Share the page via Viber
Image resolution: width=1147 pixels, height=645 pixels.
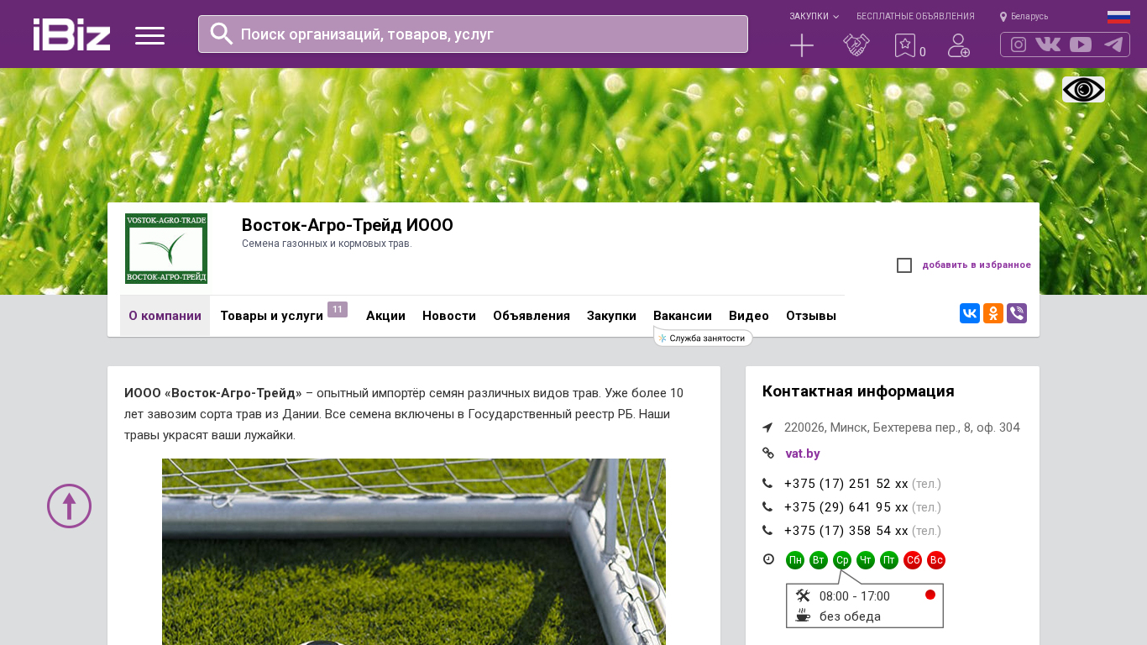click(1017, 313)
